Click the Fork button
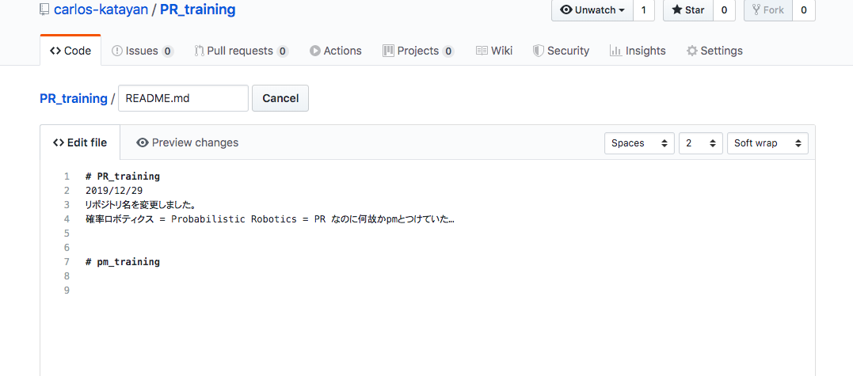 [768, 10]
